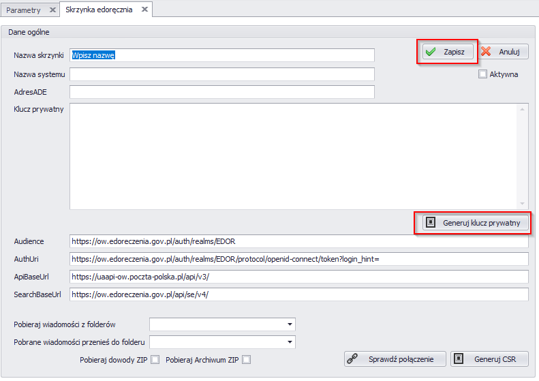Image resolution: width=539 pixels, height=381 pixels.
Task: Enable the Aktywna checkbox
Action: (482, 74)
